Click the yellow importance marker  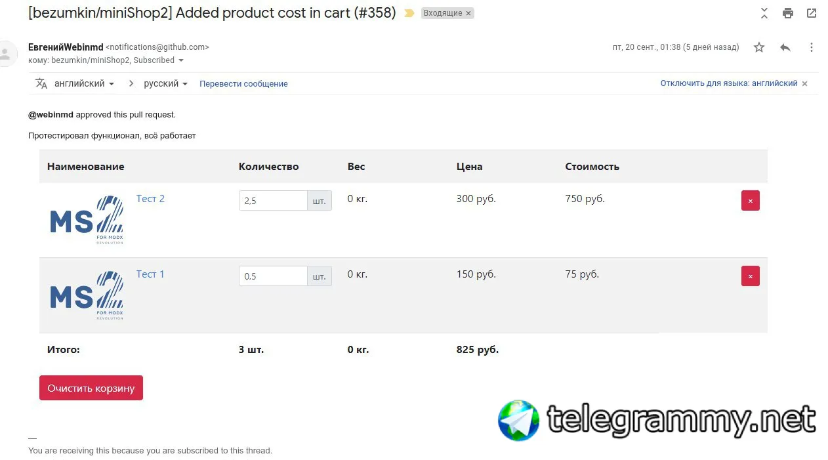click(x=409, y=13)
